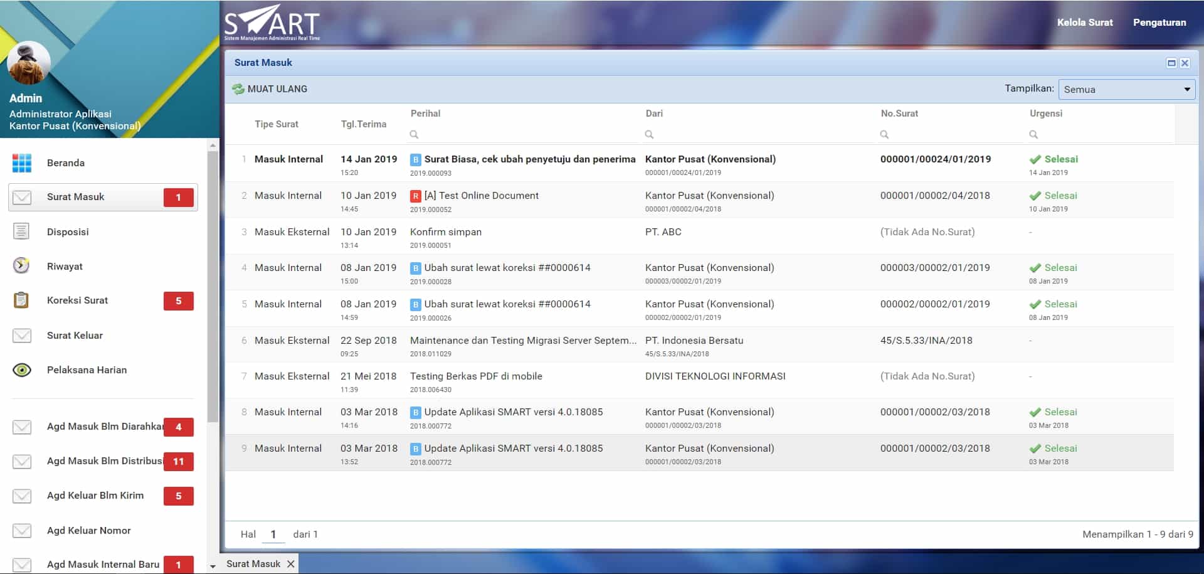Click the Agd Masuk Blm Distribusi envelope icon

(x=22, y=462)
